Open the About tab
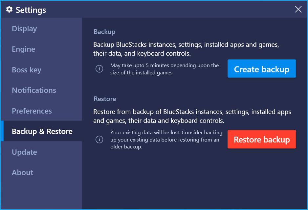Viewport: 308px width, 210px height. click(x=41, y=172)
